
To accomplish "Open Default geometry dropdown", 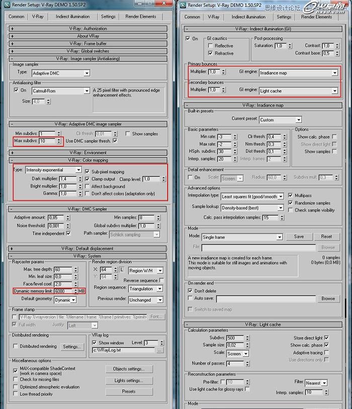I will click(65, 300).
